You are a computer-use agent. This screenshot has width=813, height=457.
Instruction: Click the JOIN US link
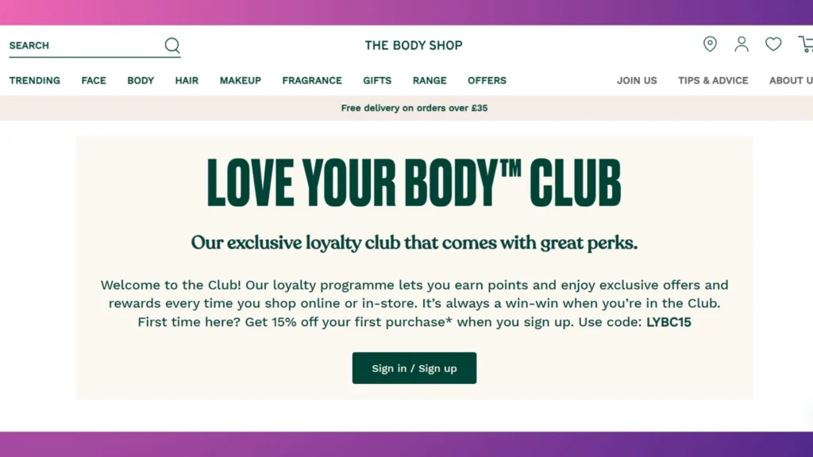point(636,80)
